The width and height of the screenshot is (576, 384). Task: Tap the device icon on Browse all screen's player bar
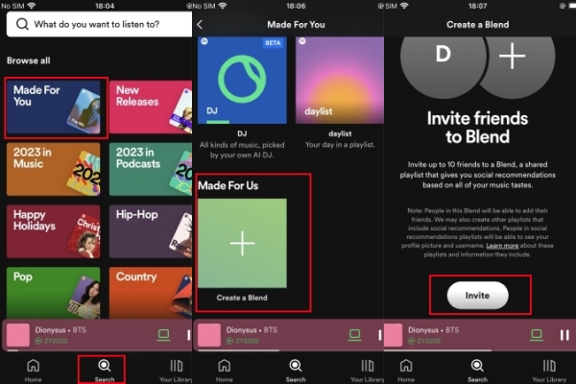163,335
